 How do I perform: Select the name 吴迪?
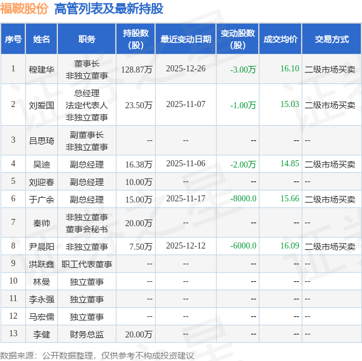click(x=41, y=164)
